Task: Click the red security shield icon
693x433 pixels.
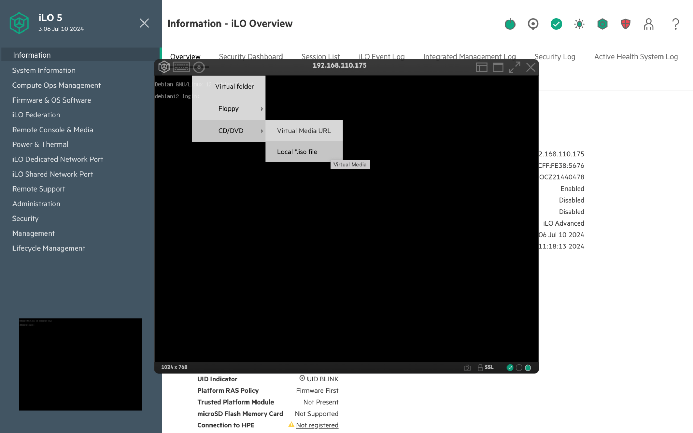Action: [625, 24]
